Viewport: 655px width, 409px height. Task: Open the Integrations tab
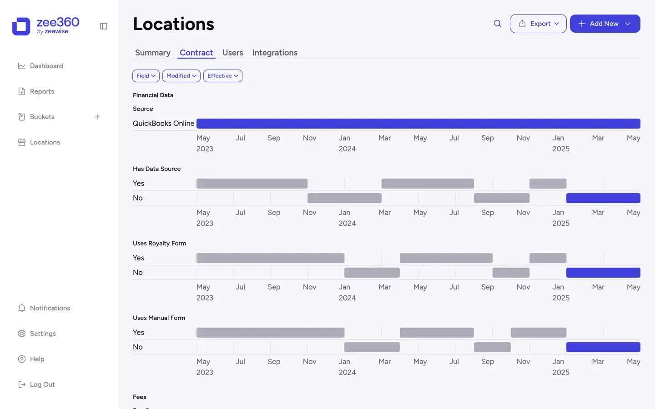click(275, 53)
